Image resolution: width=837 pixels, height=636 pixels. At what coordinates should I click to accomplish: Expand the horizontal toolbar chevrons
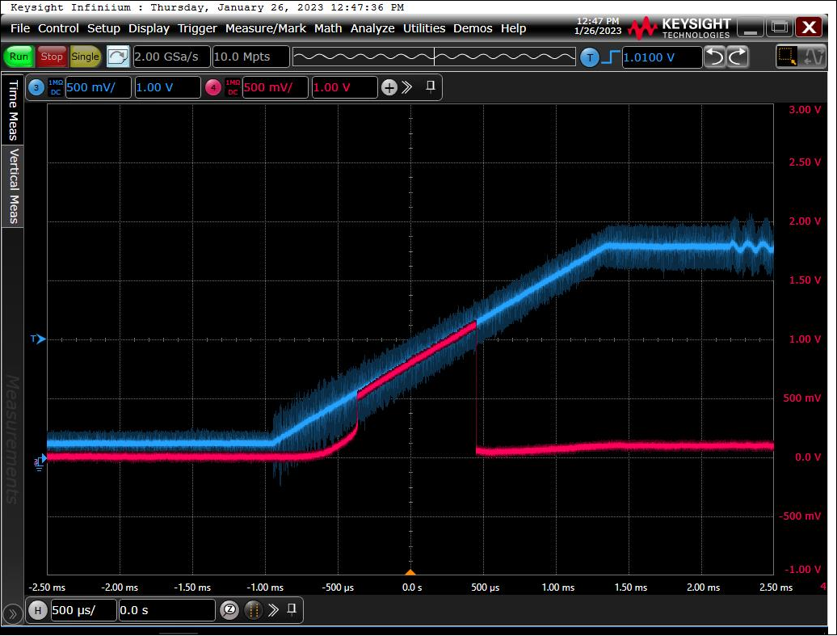point(273,609)
